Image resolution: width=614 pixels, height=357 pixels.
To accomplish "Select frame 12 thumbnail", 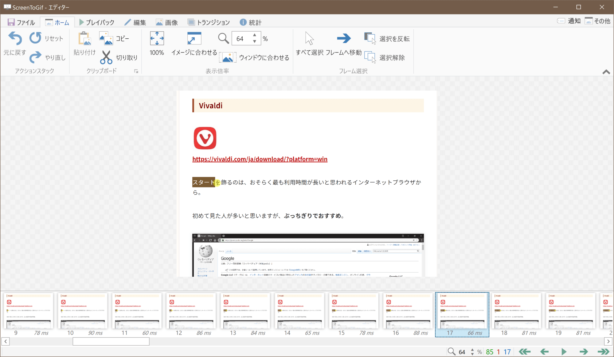I will (x=191, y=314).
